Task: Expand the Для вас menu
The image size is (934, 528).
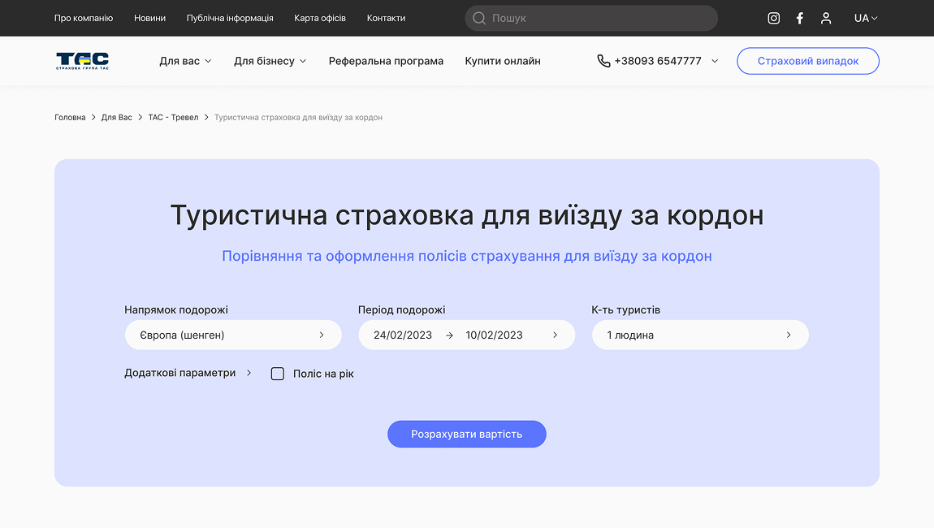Action: pos(185,60)
